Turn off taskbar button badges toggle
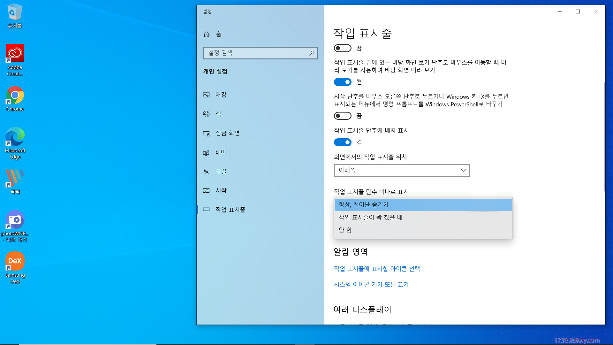 click(343, 142)
